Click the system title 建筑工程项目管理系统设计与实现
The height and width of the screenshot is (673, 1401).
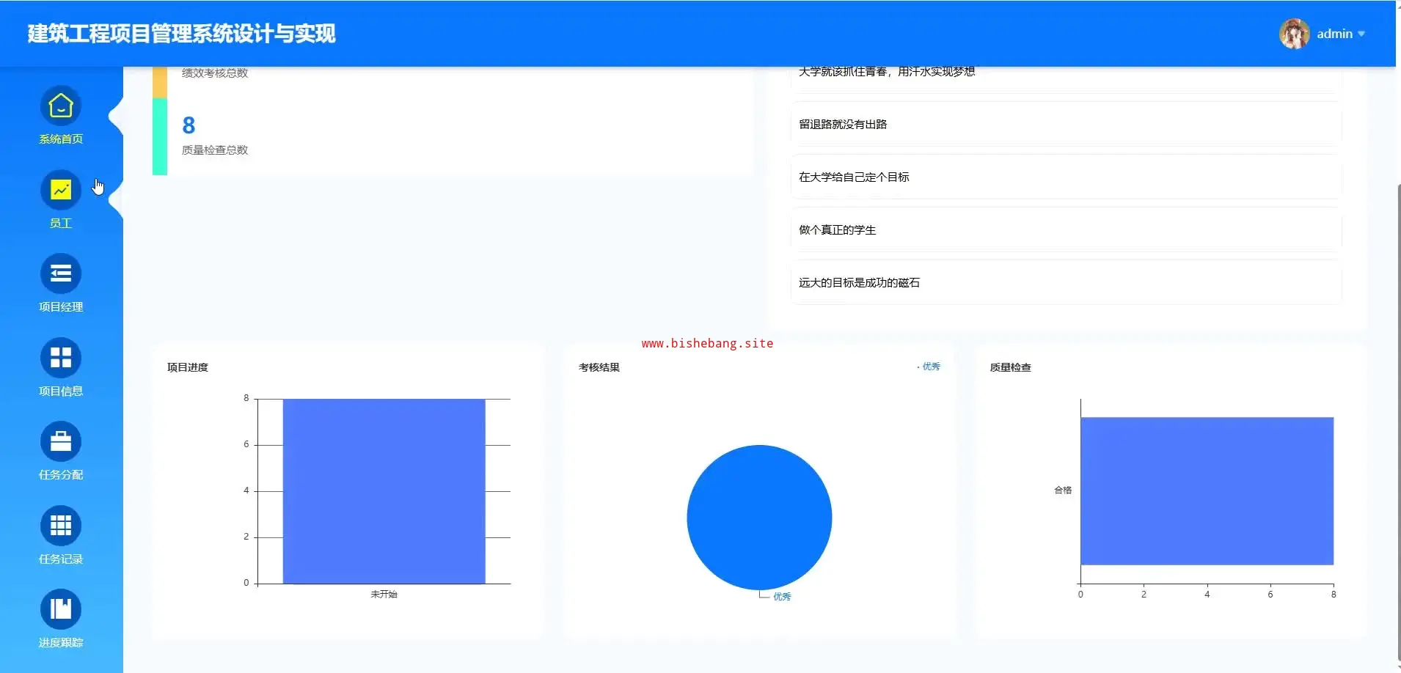click(182, 34)
